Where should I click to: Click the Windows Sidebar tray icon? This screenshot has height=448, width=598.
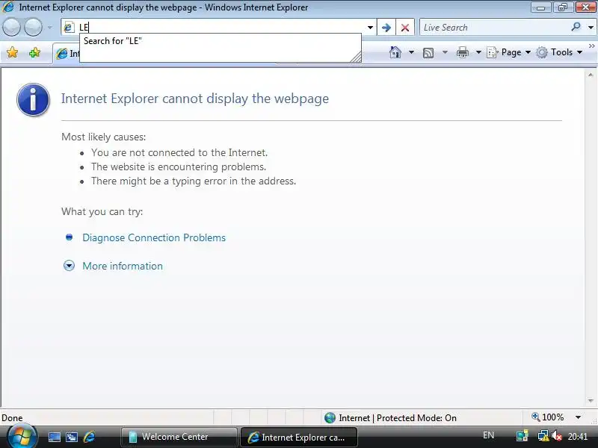tap(522, 436)
